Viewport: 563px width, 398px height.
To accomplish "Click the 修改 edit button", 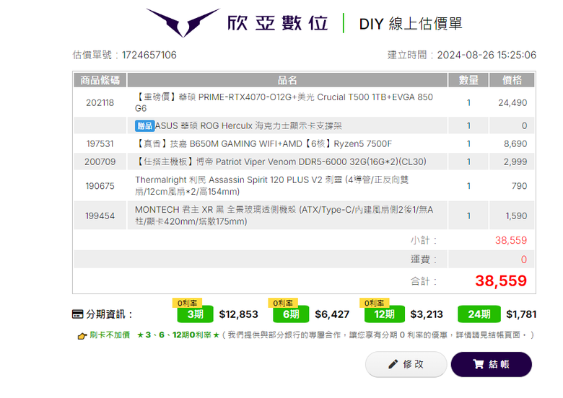I will pyautogui.click(x=406, y=364).
